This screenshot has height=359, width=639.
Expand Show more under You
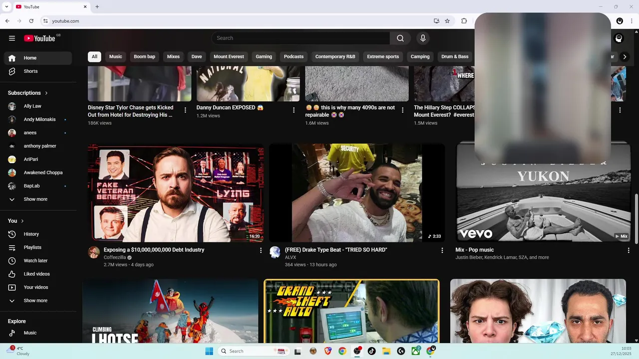click(38, 301)
